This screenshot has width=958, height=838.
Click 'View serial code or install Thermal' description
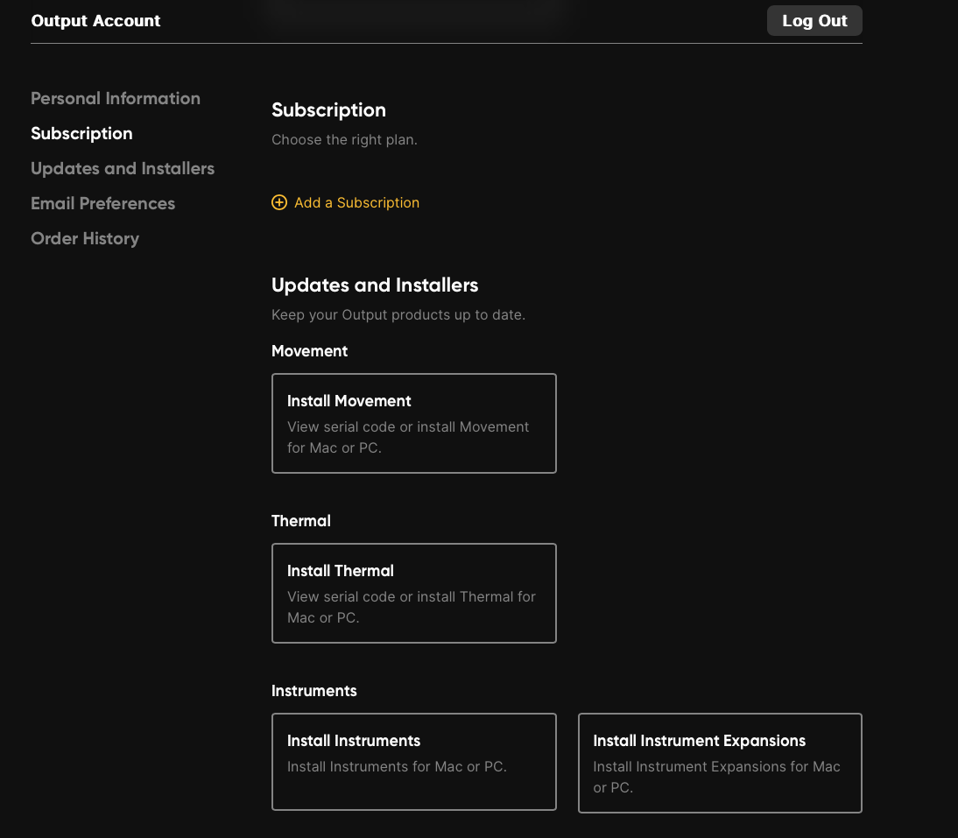pos(412,607)
